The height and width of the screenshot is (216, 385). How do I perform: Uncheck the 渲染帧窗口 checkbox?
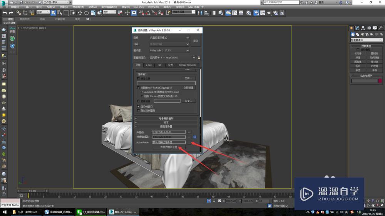139,107
